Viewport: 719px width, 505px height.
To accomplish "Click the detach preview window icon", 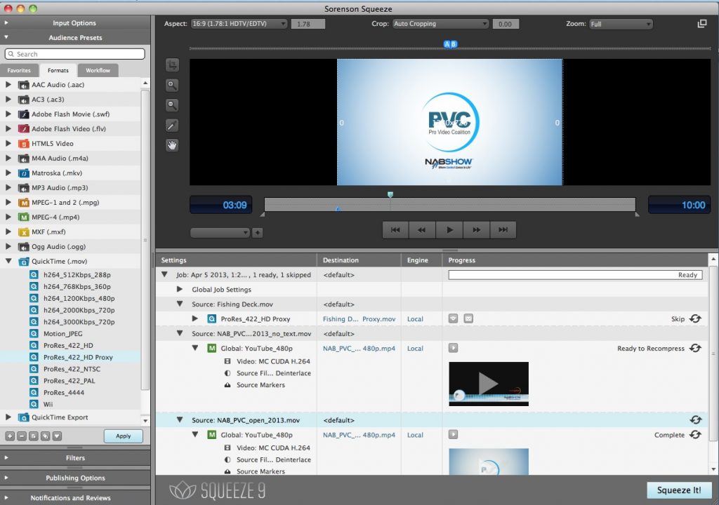I will pyautogui.click(x=702, y=23).
